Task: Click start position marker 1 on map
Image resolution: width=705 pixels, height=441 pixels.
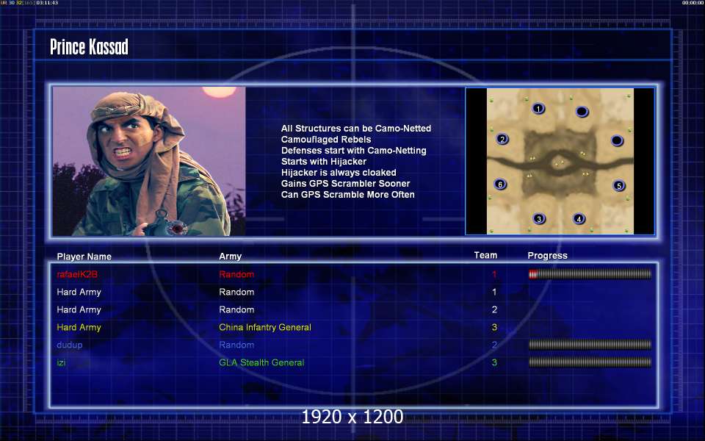Action: point(538,109)
